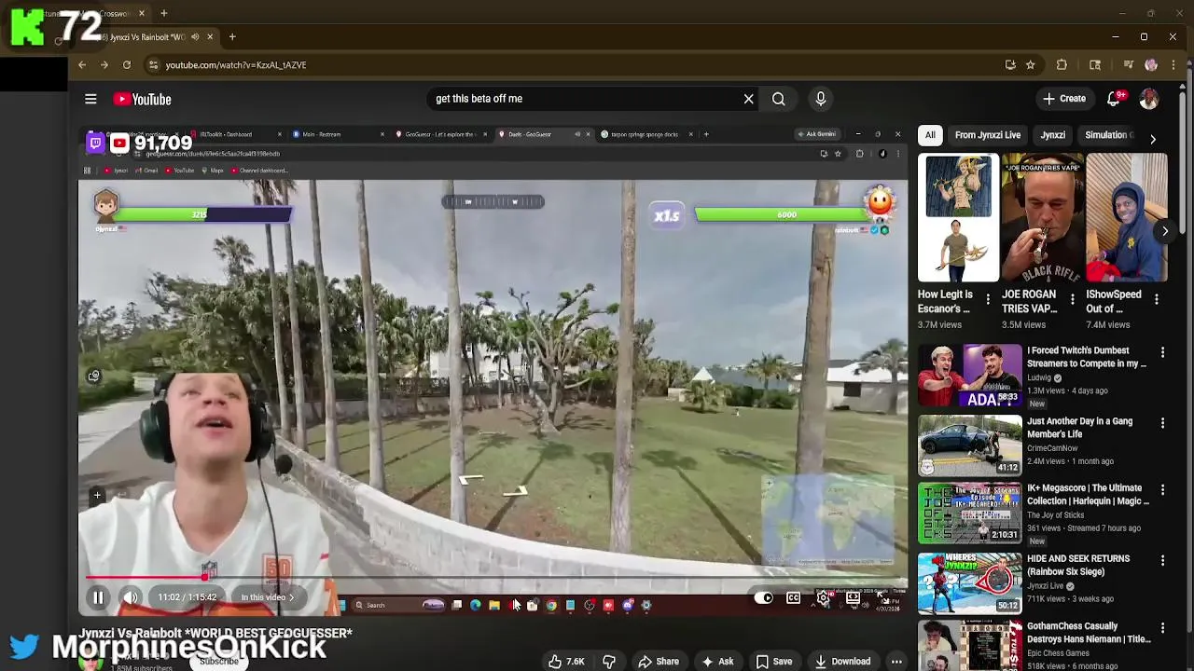Screen dimensions: 1194x671
Task: Select the All filter chip
Action: 930,135
